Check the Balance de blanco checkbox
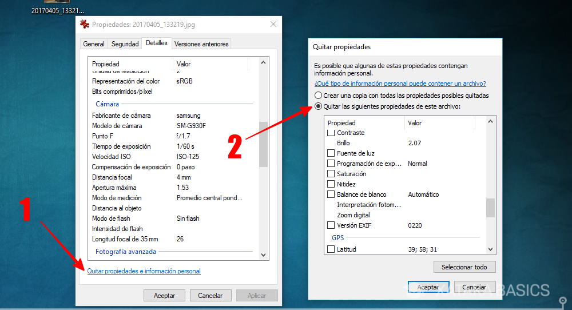This screenshot has width=572, height=310. [x=331, y=194]
